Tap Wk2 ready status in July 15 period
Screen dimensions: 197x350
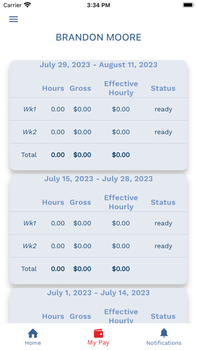163,246
